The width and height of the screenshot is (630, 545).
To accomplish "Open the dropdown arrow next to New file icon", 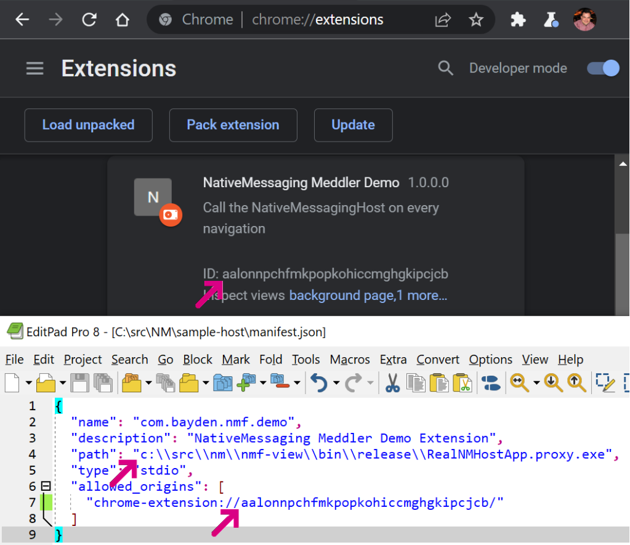I will [x=28, y=384].
